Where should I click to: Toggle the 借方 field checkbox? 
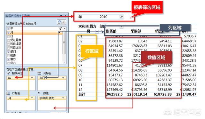point(9,59)
